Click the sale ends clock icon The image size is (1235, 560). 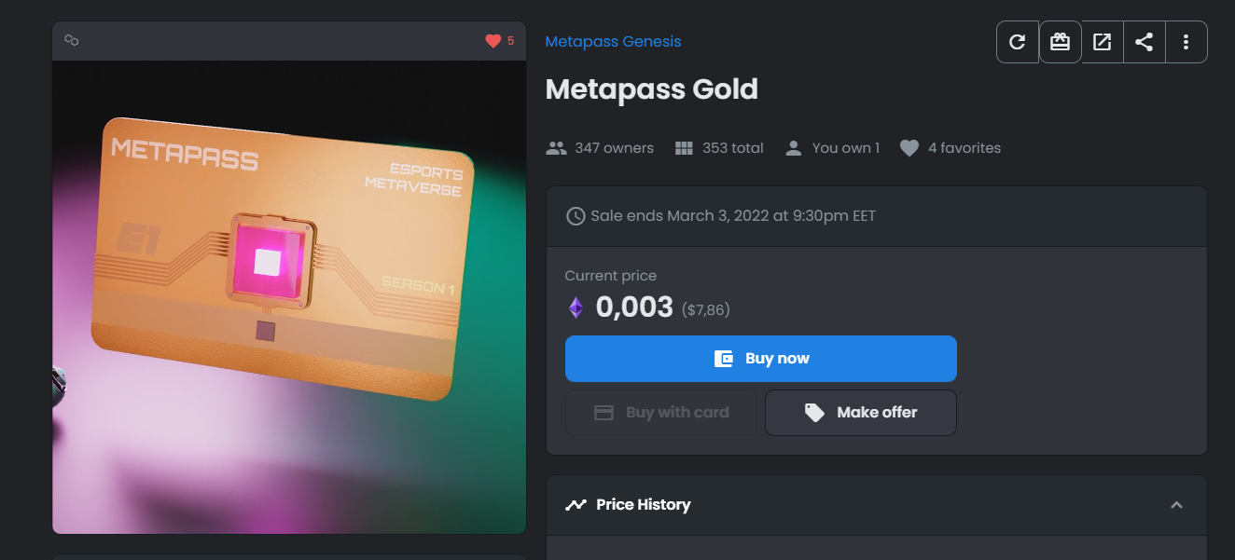point(576,216)
